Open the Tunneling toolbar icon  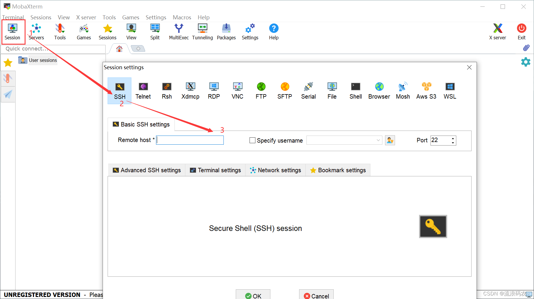point(203,32)
